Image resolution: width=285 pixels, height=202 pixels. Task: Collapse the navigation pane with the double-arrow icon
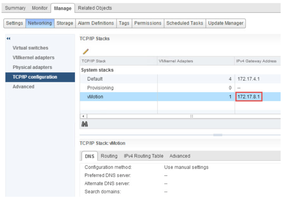point(8,39)
